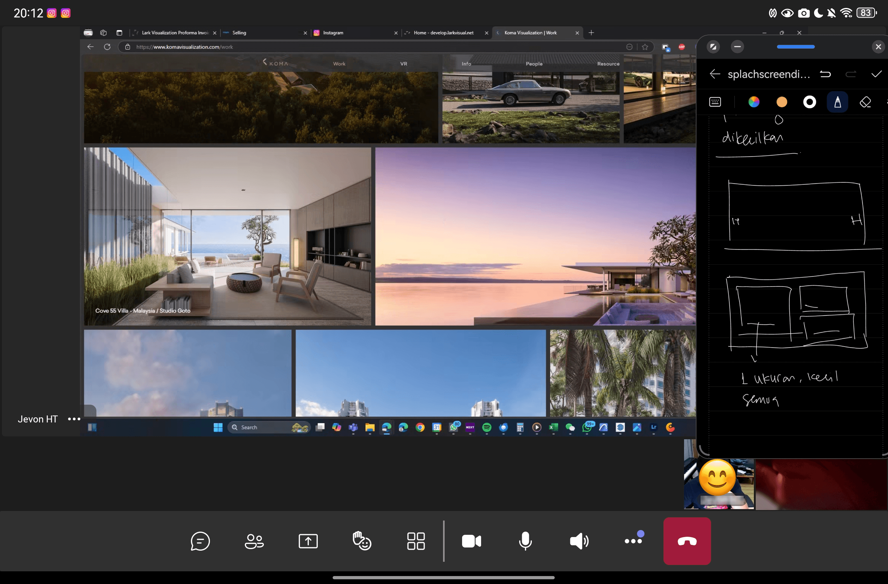Show the participants list

(x=254, y=541)
